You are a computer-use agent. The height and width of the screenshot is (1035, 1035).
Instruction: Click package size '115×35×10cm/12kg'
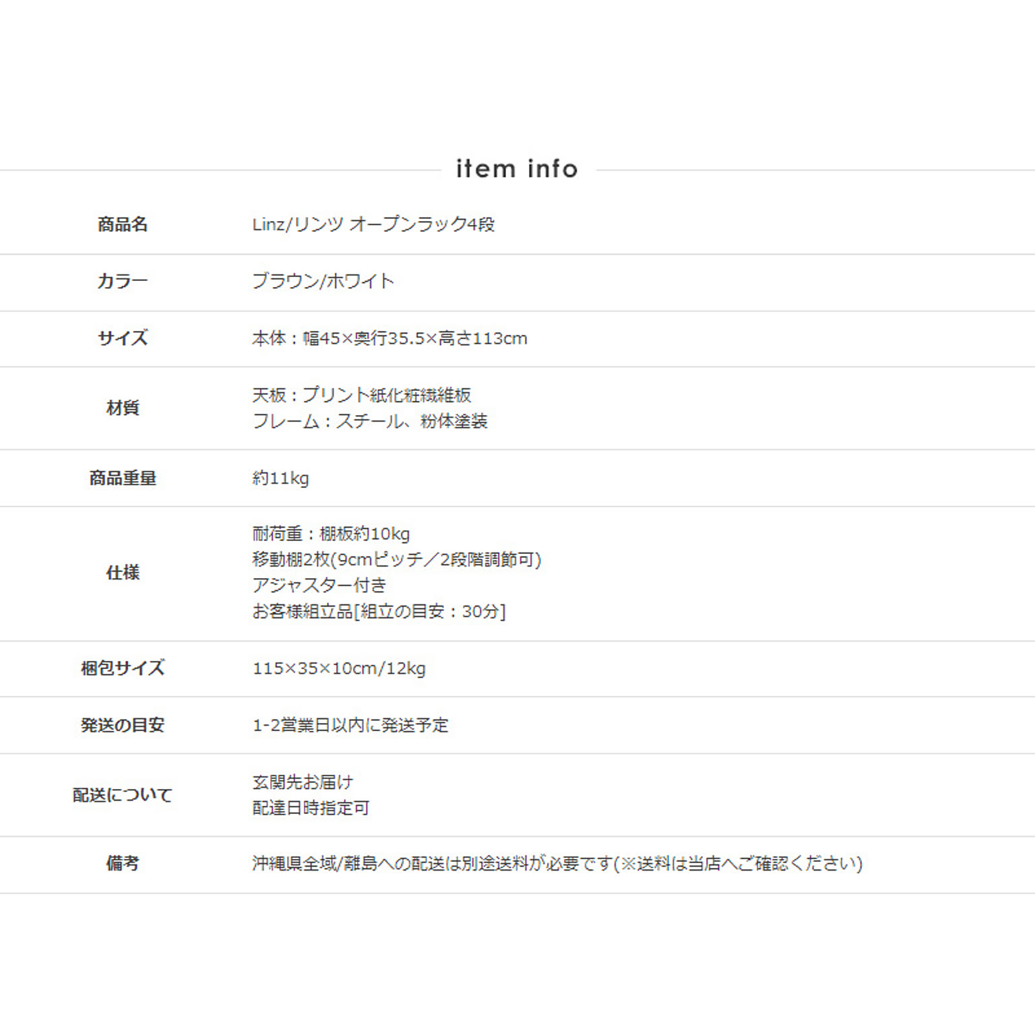(339, 668)
